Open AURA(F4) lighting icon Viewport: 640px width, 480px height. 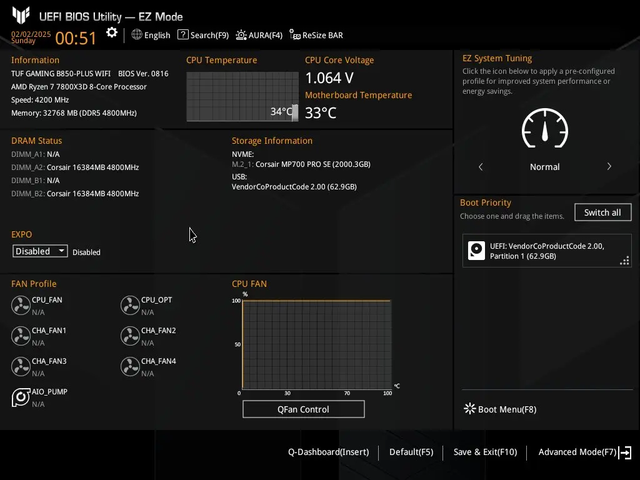[x=241, y=35]
